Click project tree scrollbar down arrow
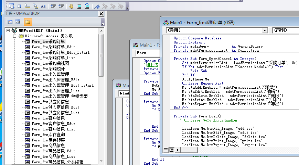299x165 pixels. click(x=101, y=161)
